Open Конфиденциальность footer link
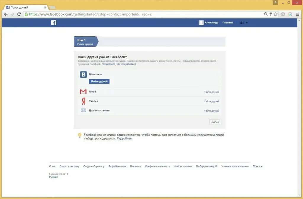303x199 pixels. pyautogui.click(x=157, y=166)
